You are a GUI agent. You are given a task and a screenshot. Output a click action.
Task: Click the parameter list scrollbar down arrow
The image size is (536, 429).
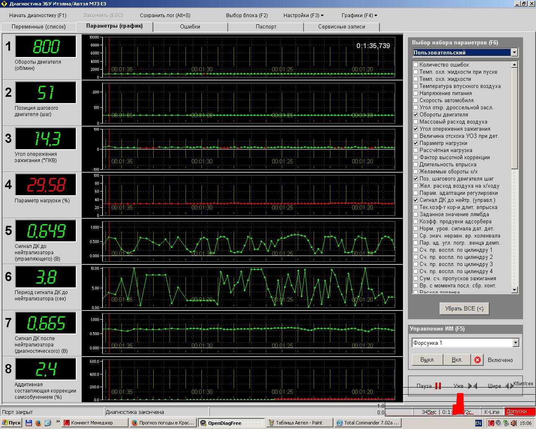pos(515,290)
